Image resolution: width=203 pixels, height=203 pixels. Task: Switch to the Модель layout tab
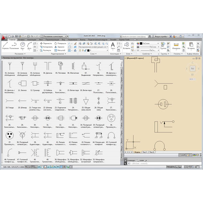[x=137, y=152]
